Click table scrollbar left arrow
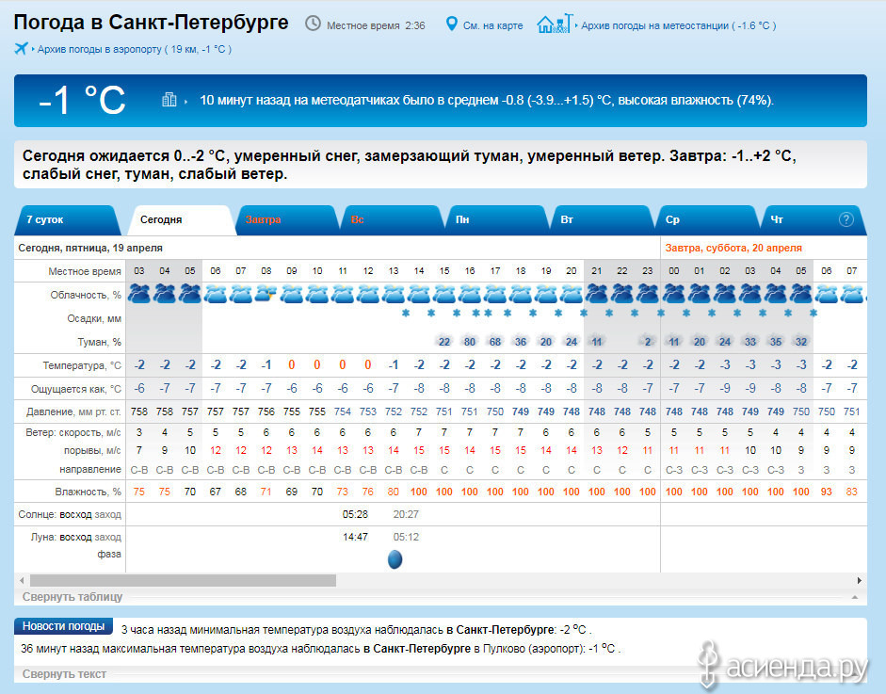This screenshot has width=886, height=694. tap(22, 580)
